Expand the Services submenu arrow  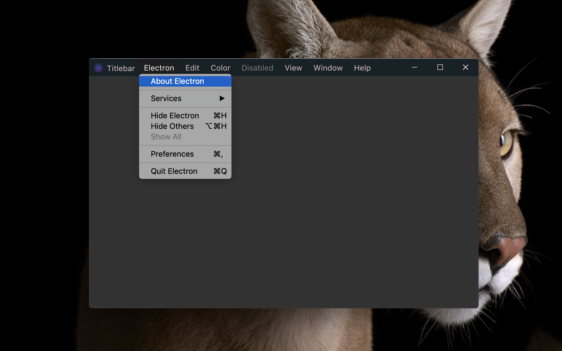(x=222, y=98)
